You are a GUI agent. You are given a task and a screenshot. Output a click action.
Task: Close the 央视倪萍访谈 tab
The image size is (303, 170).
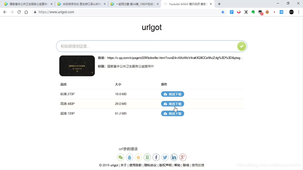[105, 4]
